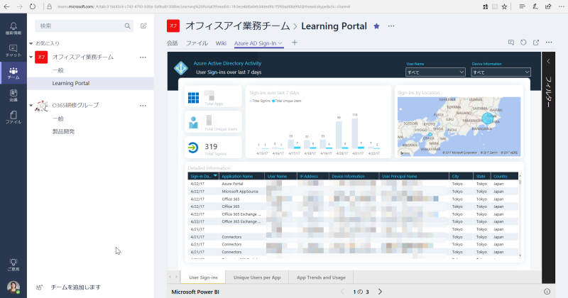Expand the フィルター filters pane
The width and height of the screenshot is (568, 298).
(548, 61)
